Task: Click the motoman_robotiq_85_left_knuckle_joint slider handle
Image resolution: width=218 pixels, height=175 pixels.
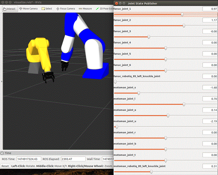Action: point(151,172)
